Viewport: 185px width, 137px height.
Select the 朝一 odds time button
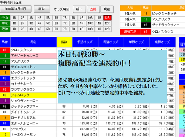[x=79, y=9]
